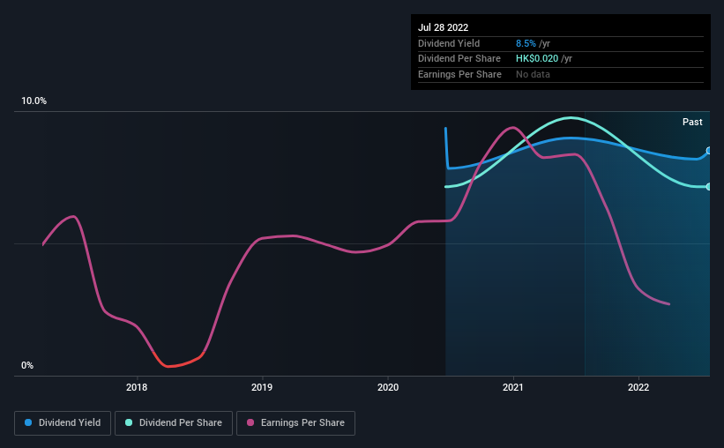The width and height of the screenshot is (724, 448).
Task: Select the Dividend Yield endpoint marker on chart
Action: [709, 151]
